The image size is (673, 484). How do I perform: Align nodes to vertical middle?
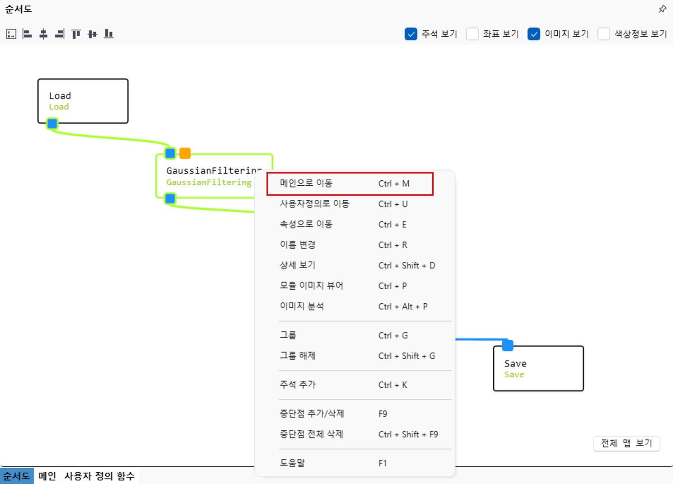92,34
